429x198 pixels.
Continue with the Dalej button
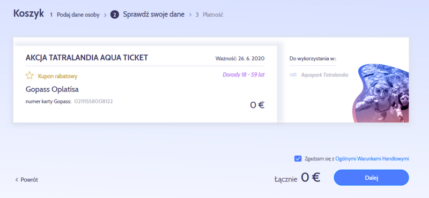click(x=371, y=178)
